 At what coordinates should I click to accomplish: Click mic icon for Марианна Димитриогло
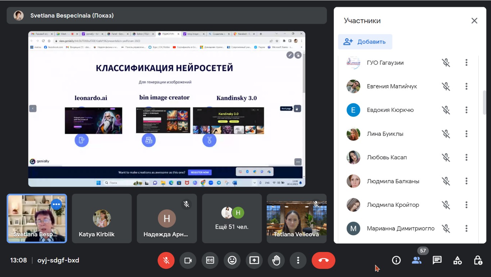(x=446, y=228)
